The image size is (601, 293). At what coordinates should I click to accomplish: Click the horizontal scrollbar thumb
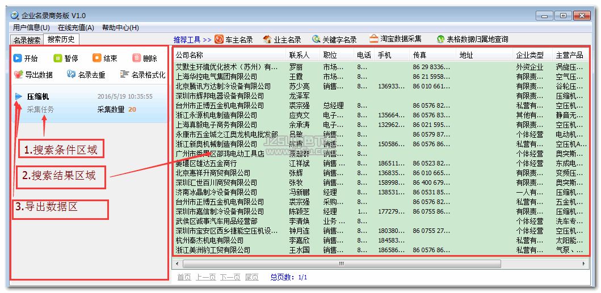click(x=342, y=264)
